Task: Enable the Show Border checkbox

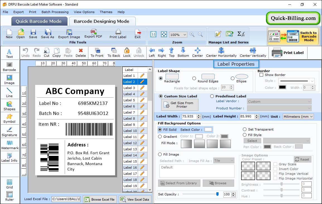Action: point(262,75)
